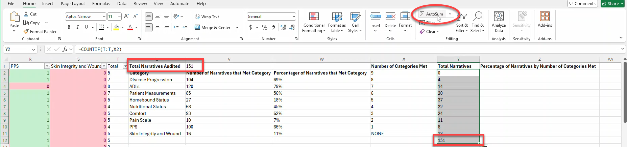Click the Format Painter icon
Screen dimensions: 627x147
point(26,31)
